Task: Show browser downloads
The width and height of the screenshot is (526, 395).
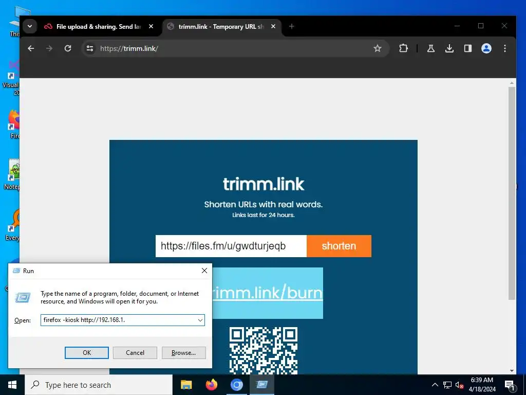Action: (449, 48)
